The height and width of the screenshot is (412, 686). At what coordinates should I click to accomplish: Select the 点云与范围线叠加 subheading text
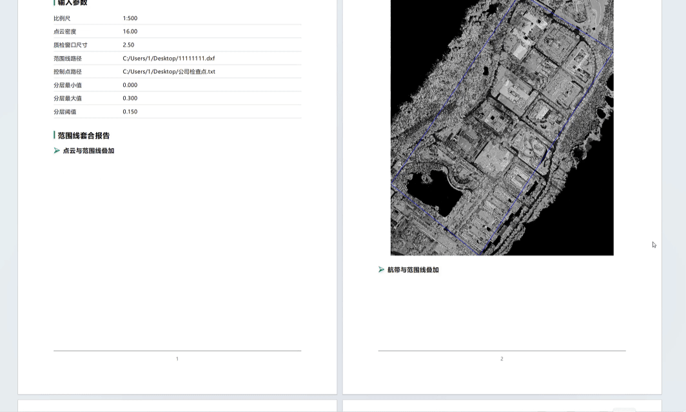point(88,151)
